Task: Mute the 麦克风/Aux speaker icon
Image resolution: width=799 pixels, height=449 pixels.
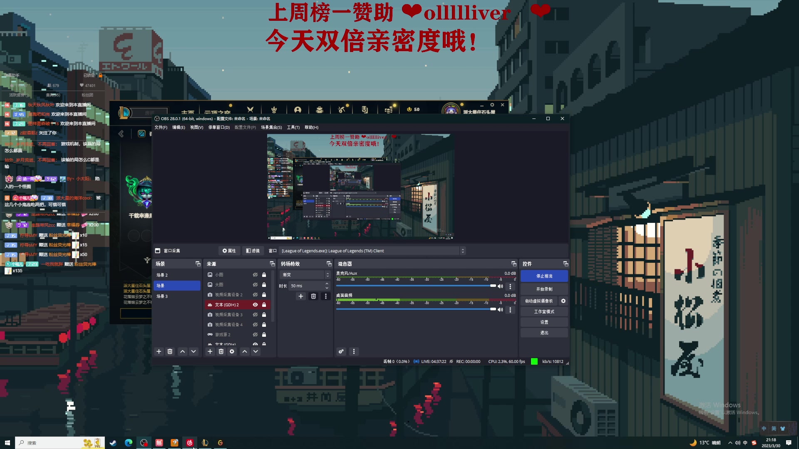Action: pyautogui.click(x=501, y=286)
